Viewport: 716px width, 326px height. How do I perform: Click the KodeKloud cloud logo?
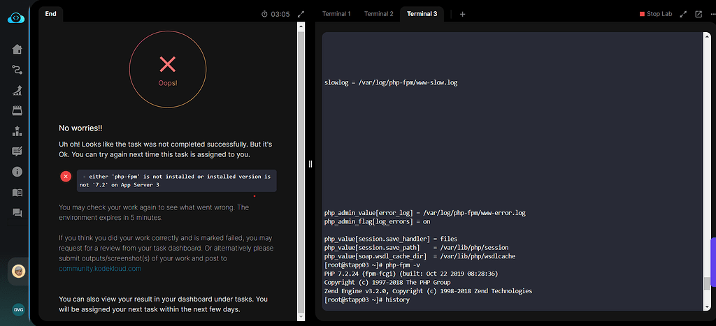(17, 17)
